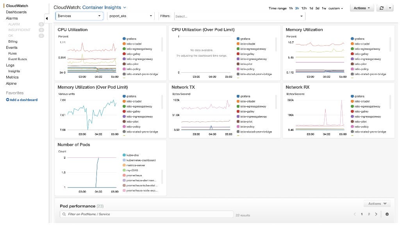Toggle my-2048 swatch in Number of Pods legend
The height and width of the screenshot is (225, 400).
[124, 170]
